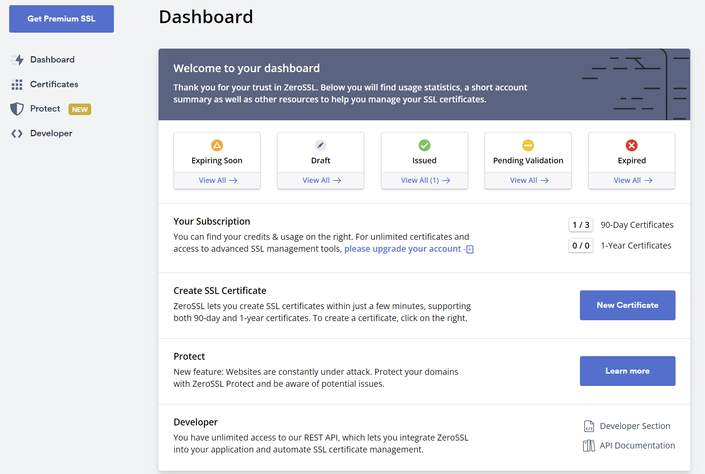Click the Protect shield icon

coord(17,109)
